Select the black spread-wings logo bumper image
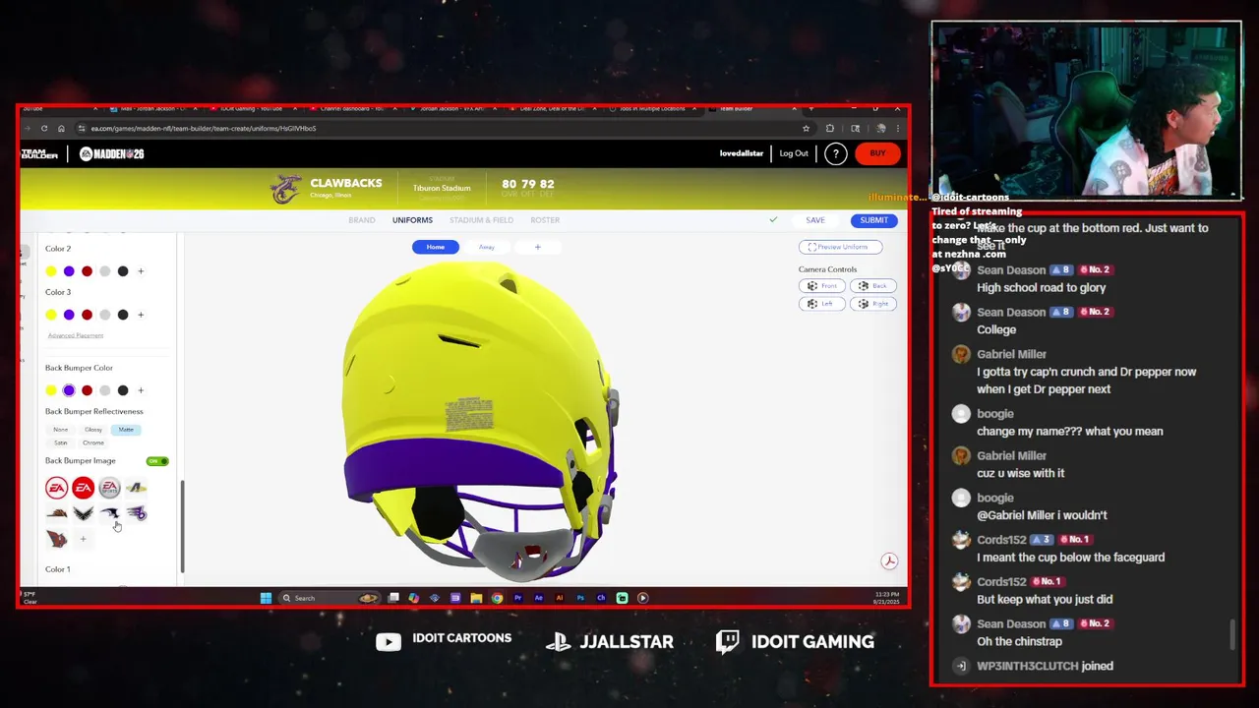The width and height of the screenshot is (1259, 708). 84,513
